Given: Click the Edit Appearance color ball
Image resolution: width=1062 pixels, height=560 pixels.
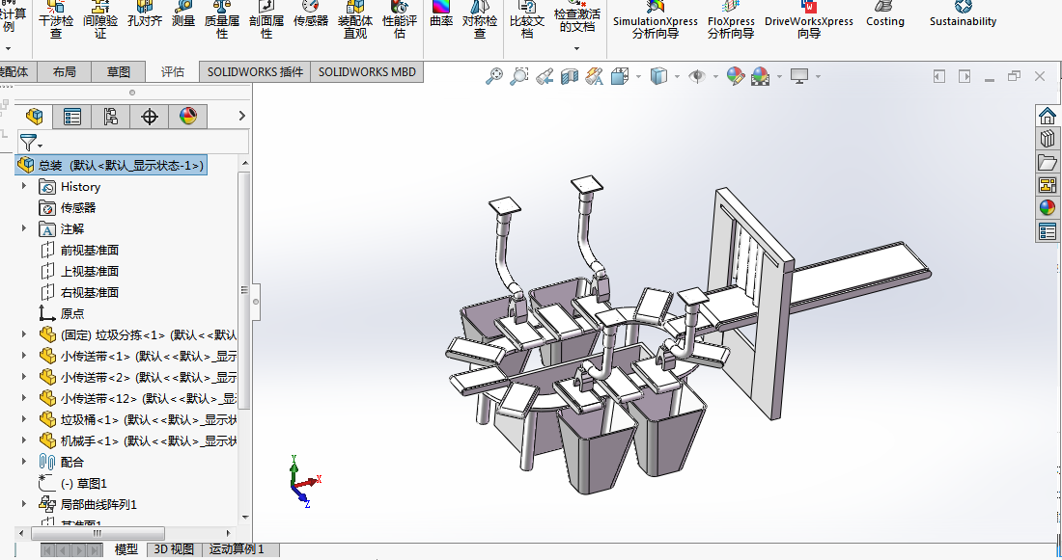Looking at the screenshot, I should 736,76.
